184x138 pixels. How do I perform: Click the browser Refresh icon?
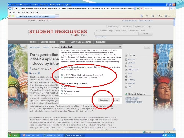(138, 9)
